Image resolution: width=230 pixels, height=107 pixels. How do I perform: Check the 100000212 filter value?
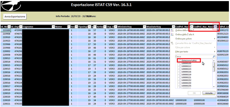point(180,66)
